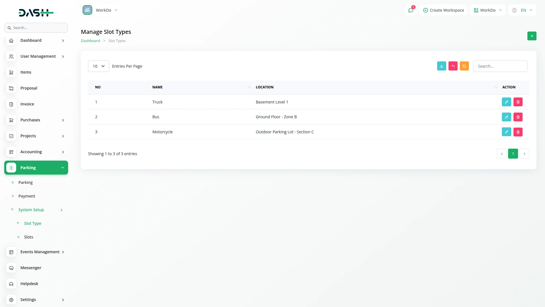Click the Create Workspace button
This screenshot has width=545, height=307.
pyautogui.click(x=443, y=10)
